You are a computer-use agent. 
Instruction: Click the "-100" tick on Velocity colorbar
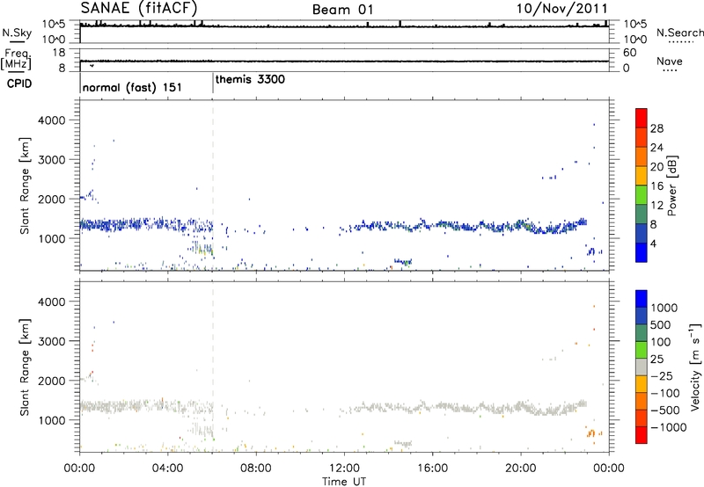tap(665, 393)
